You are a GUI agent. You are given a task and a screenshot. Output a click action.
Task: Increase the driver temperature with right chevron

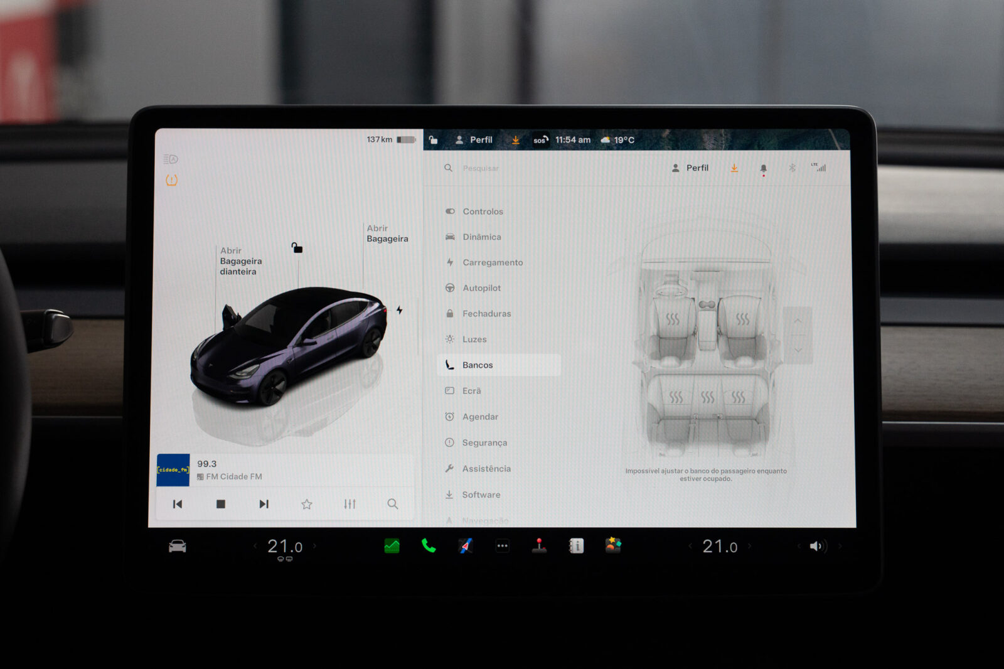(x=315, y=546)
